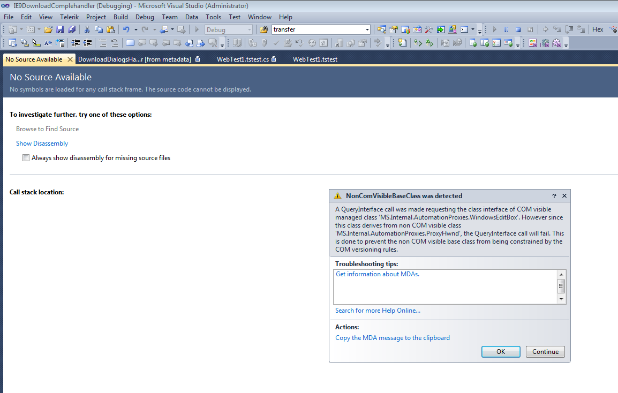Click the Save All icon
618x393 pixels.
(72, 29)
